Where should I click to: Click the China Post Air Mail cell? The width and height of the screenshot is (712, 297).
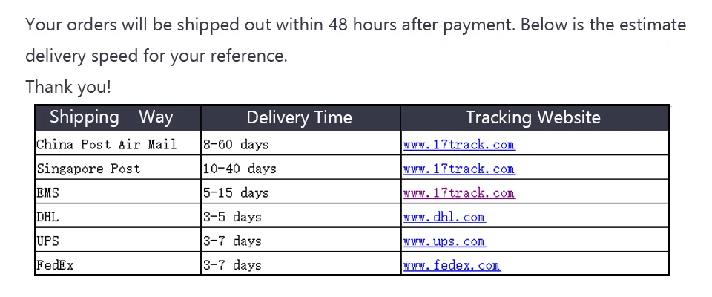118,144
